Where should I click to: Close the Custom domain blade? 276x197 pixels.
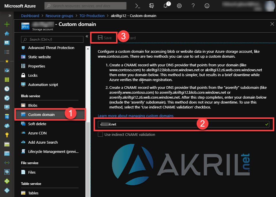[x=272, y=24]
